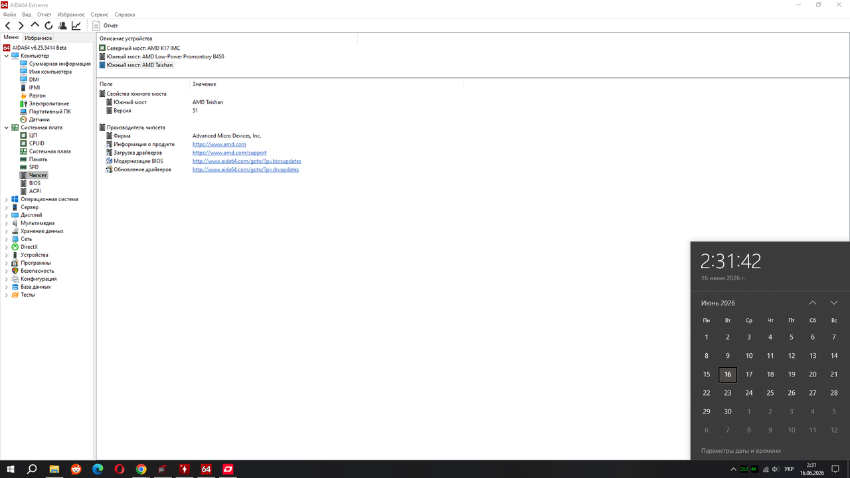Select June 24 in the calendar
Image resolution: width=850 pixels, height=478 pixels.
pos(749,393)
